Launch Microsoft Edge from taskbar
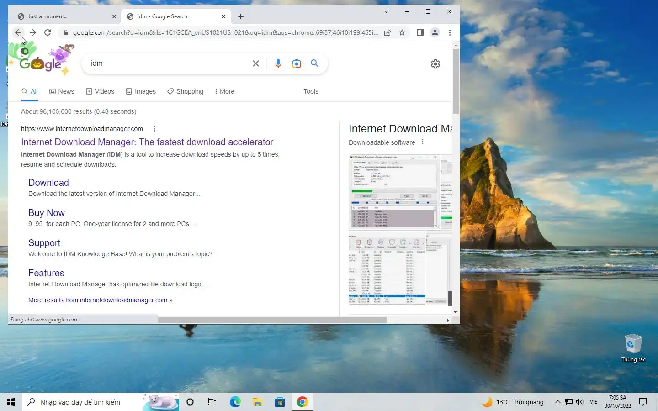Screen dimensions: 658x411 (235, 402)
